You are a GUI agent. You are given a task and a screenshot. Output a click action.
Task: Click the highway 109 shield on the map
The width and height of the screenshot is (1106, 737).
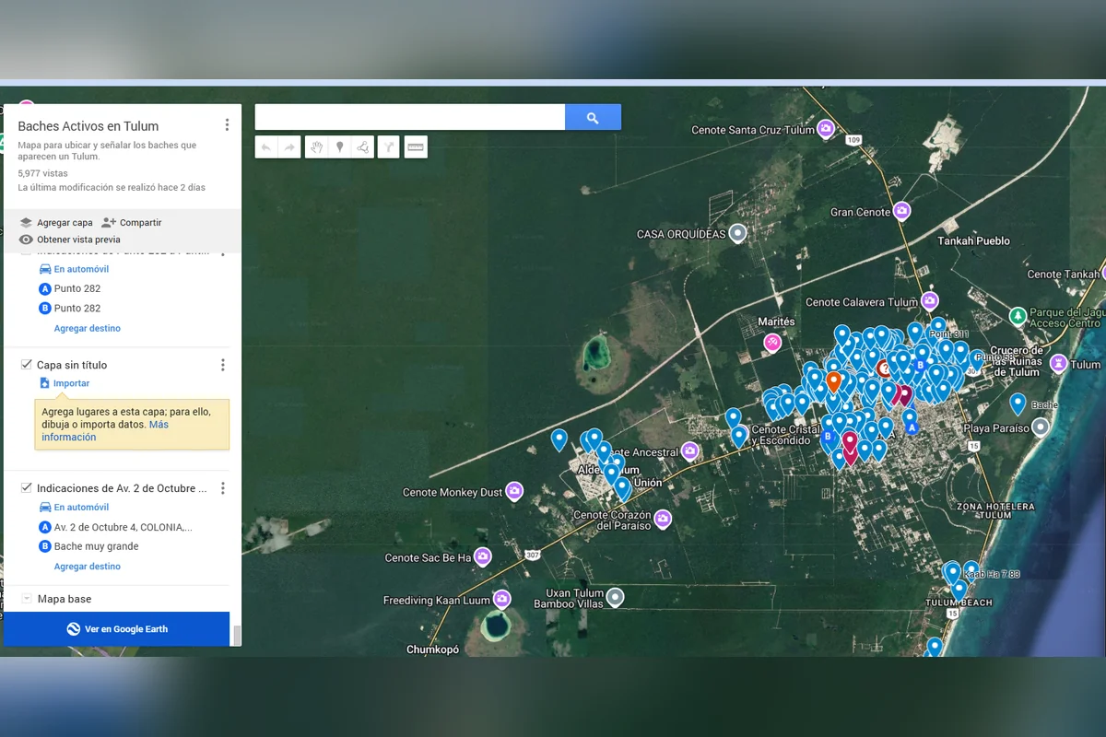click(x=853, y=140)
